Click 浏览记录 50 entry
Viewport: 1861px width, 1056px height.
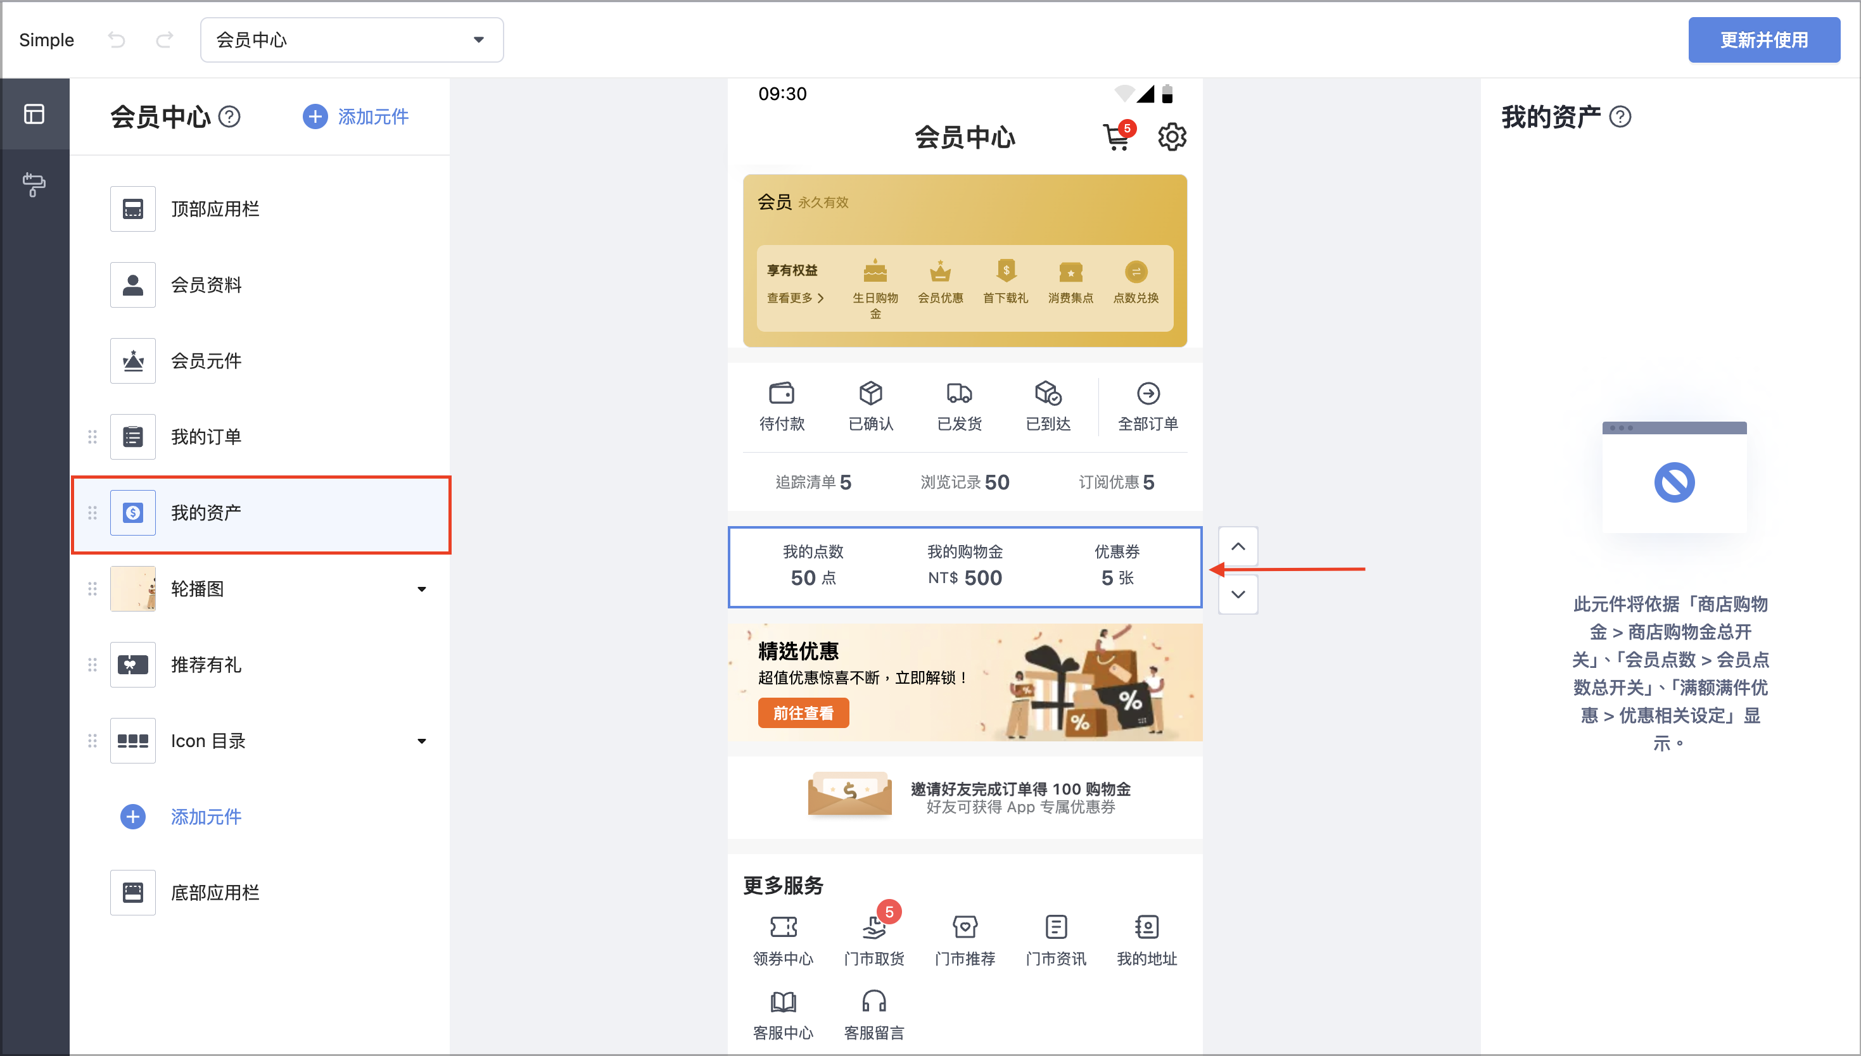coord(965,482)
